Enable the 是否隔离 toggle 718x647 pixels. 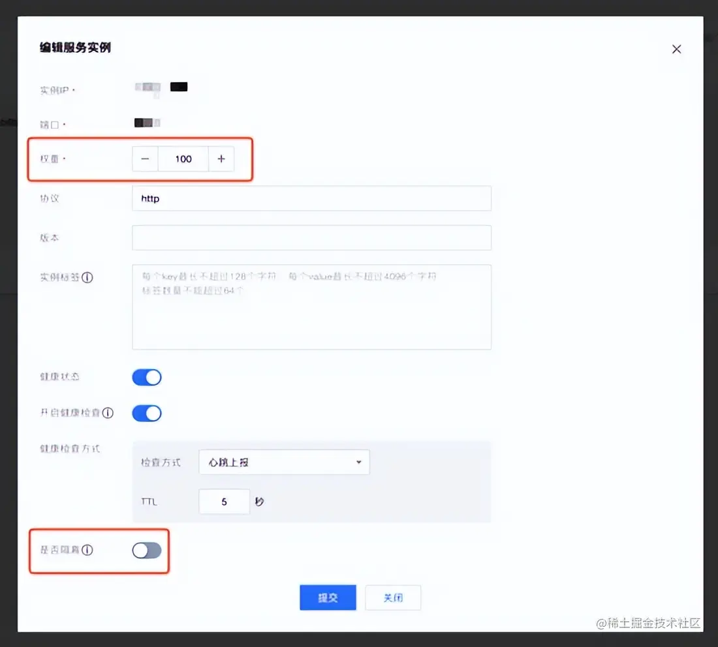click(x=146, y=550)
